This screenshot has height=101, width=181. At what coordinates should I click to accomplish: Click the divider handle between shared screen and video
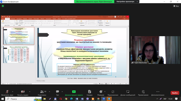(x=130, y=50)
